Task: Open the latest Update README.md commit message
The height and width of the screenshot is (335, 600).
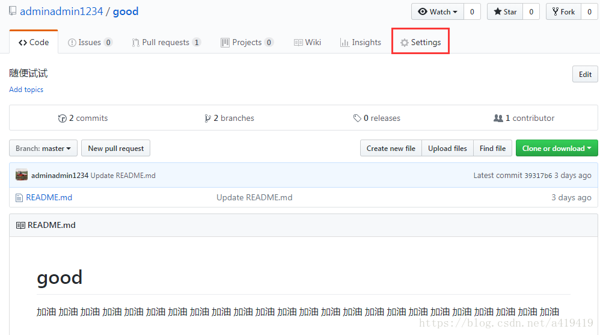Action: click(123, 176)
